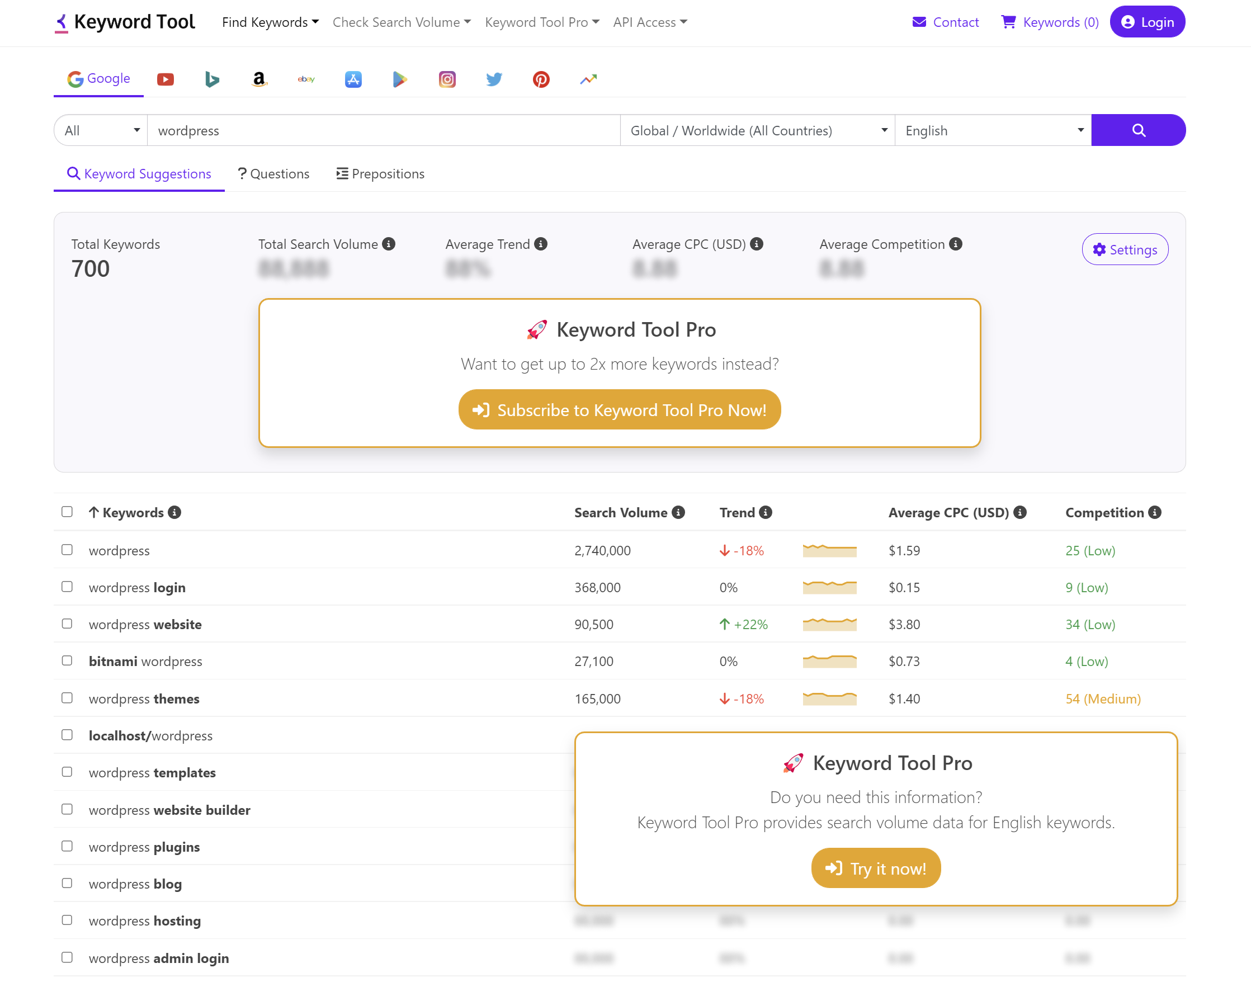The height and width of the screenshot is (982, 1251).
Task: Click info icon beside Trend column header
Action: pyautogui.click(x=766, y=512)
